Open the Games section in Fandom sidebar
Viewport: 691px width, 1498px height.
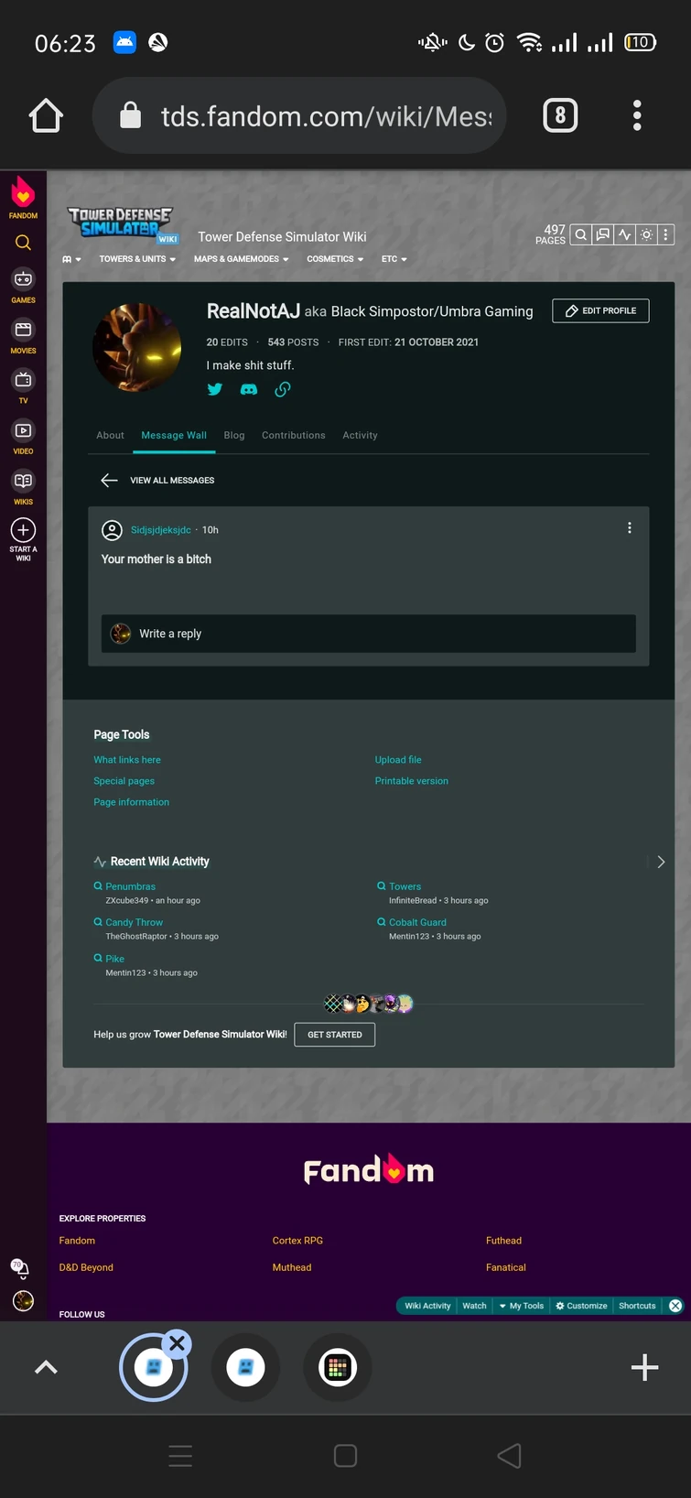pyautogui.click(x=23, y=285)
